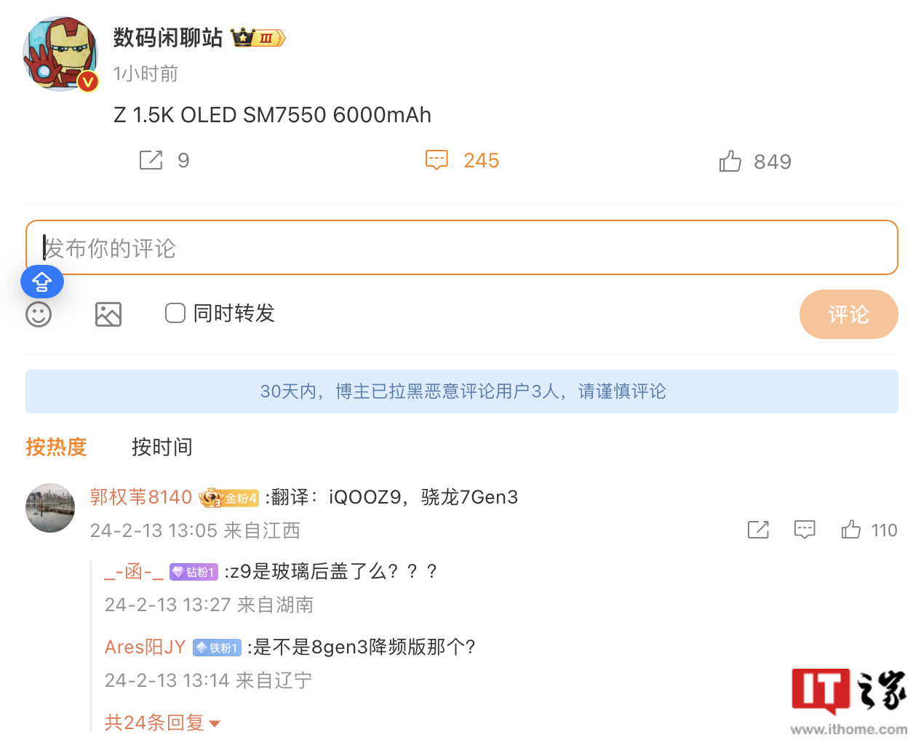The image size is (921, 748).
Task: Like the post with the thumbs-up icon
Action: (730, 161)
